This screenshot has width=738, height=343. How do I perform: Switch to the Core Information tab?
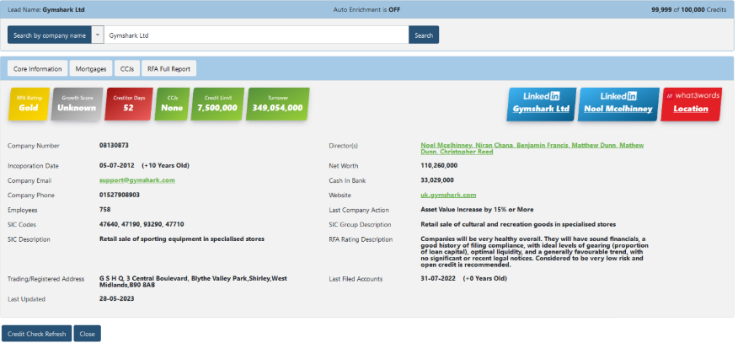coord(38,69)
